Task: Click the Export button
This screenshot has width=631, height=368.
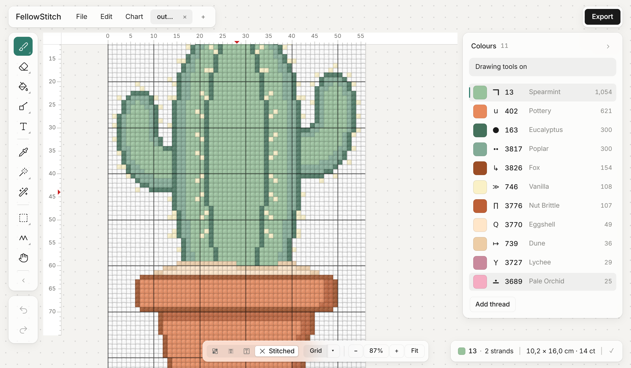Action: (602, 17)
